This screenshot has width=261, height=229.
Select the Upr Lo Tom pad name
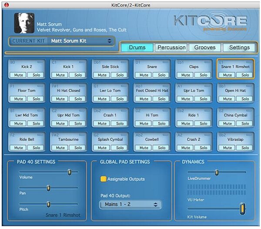194,91
